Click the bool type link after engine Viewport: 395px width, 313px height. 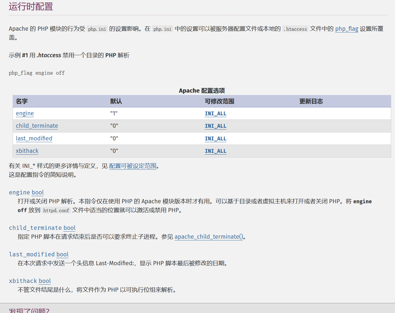pyautogui.click(x=38, y=192)
